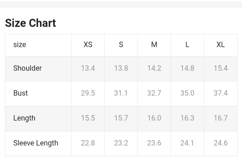The image size is (242, 159).
Task: Click the Shoulder row label
Action: [28, 68]
